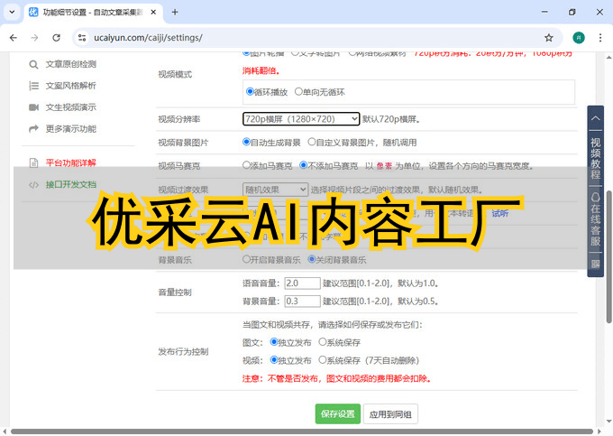Click the 应用到同组 button

click(391, 414)
